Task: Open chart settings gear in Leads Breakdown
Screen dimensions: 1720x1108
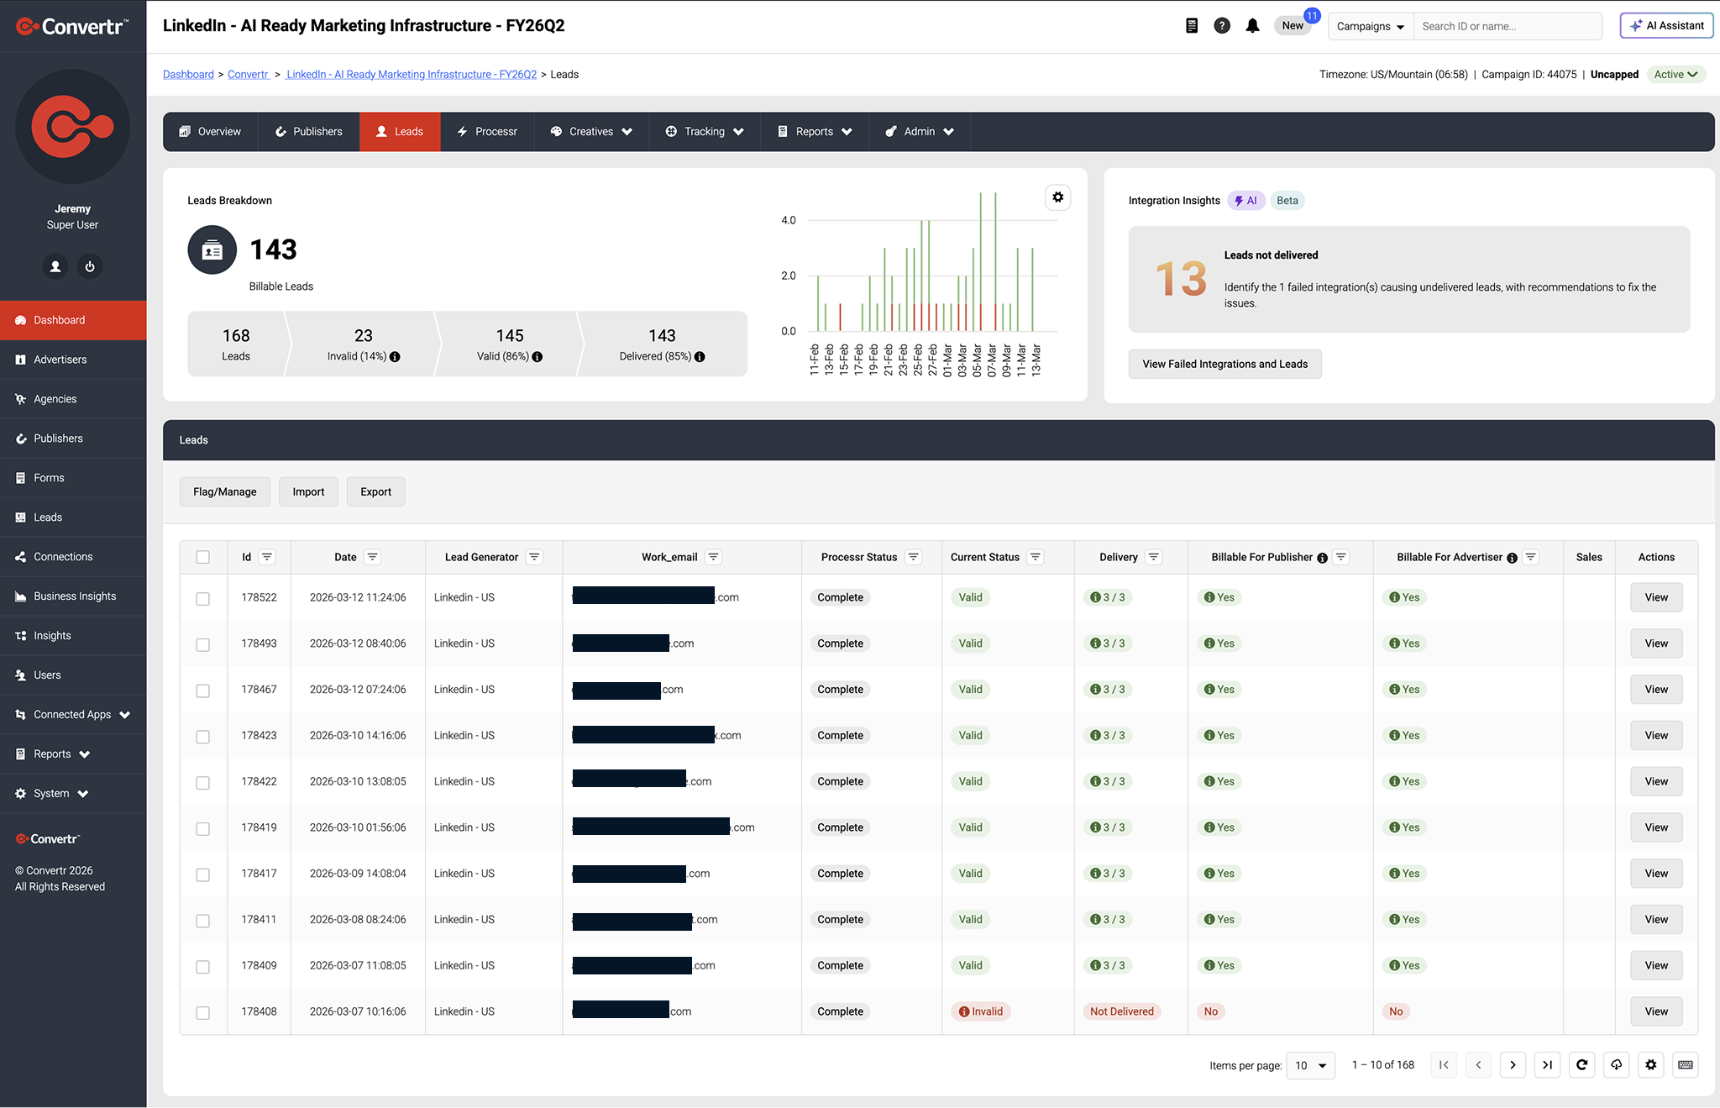Action: (1058, 197)
